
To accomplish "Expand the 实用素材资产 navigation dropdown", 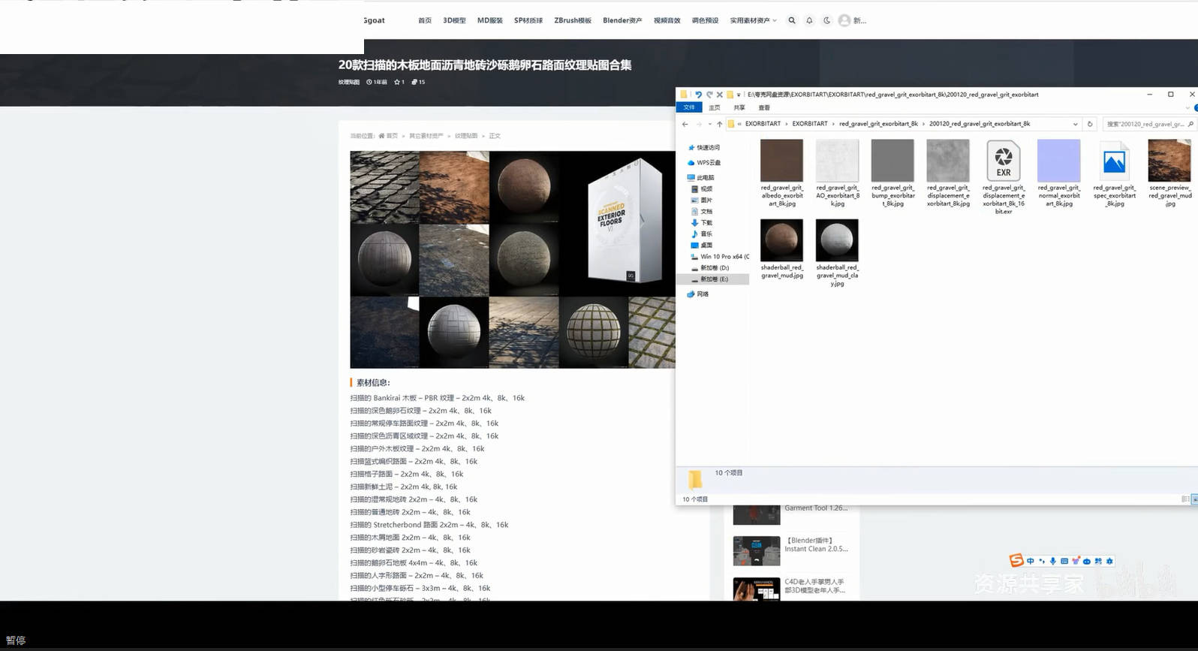I will [x=753, y=21].
